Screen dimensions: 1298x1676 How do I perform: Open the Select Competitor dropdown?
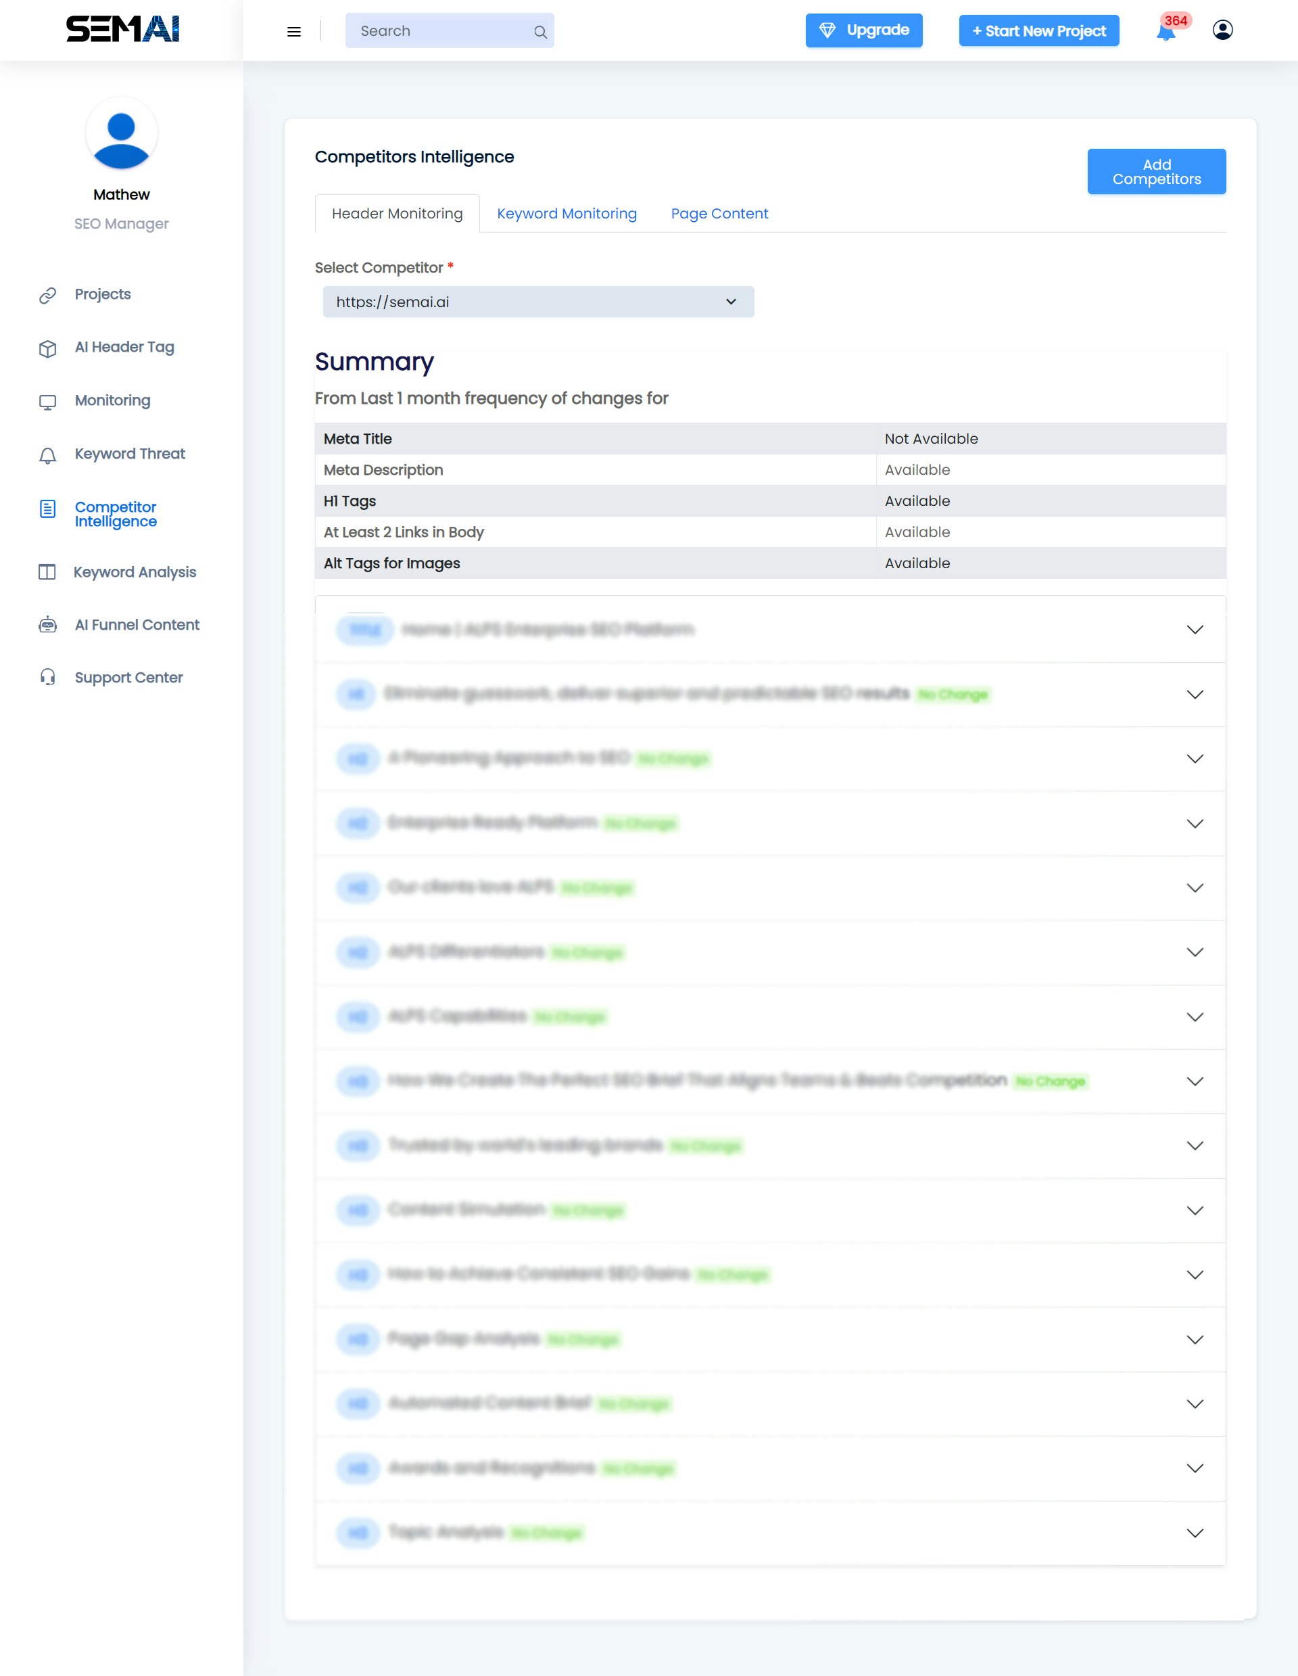click(x=537, y=302)
